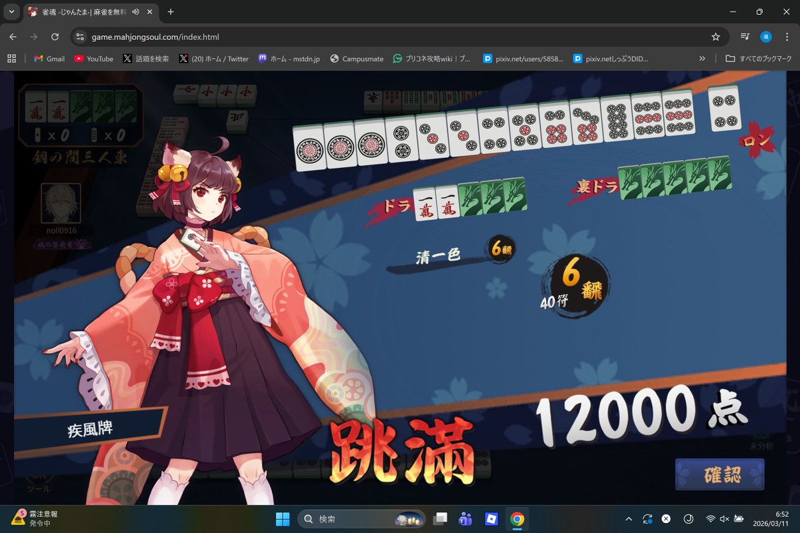Click the 疾風牌 label banner
This screenshot has height=533, width=800.
pos(90,428)
